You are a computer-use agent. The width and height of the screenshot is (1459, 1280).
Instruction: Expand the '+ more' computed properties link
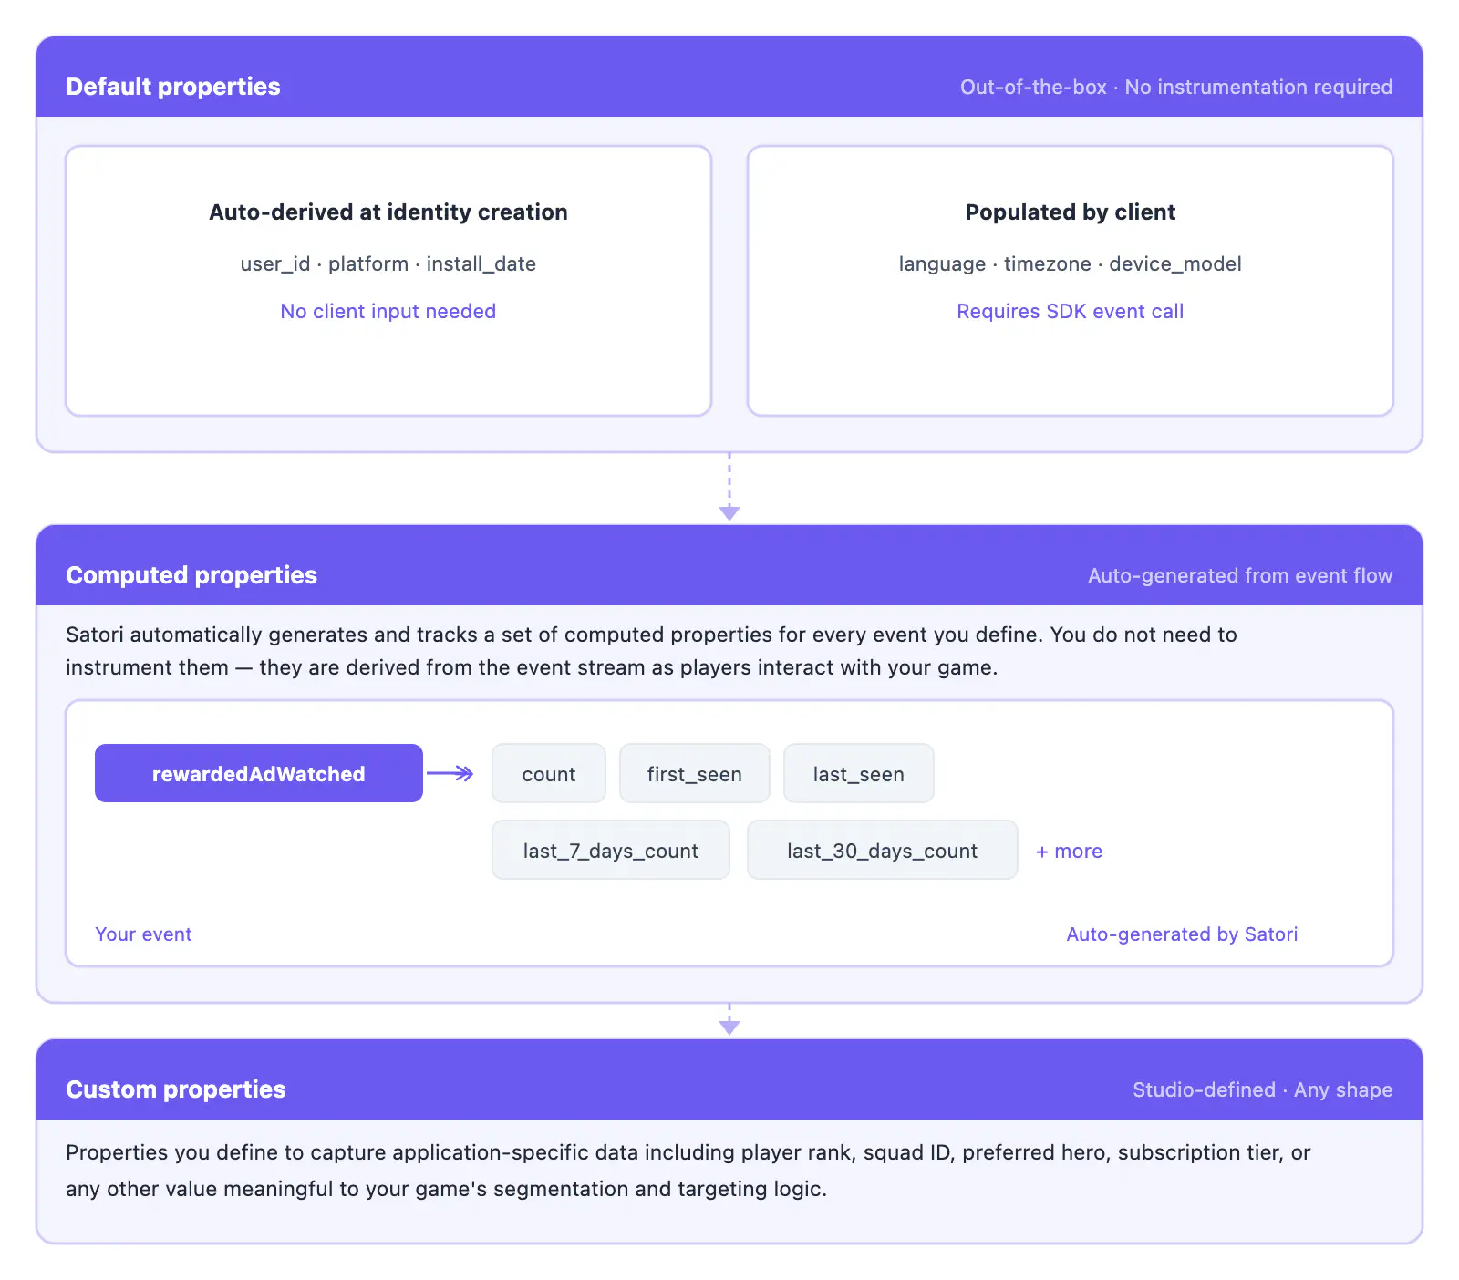(1069, 852)
